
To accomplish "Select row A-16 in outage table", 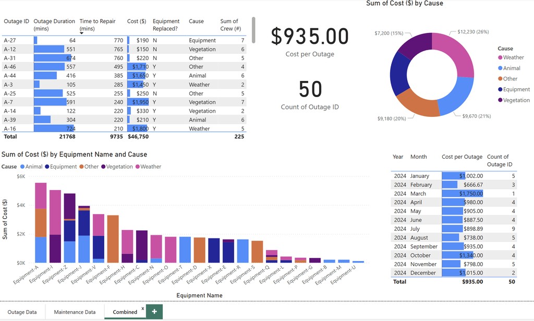I will point(124,128).
